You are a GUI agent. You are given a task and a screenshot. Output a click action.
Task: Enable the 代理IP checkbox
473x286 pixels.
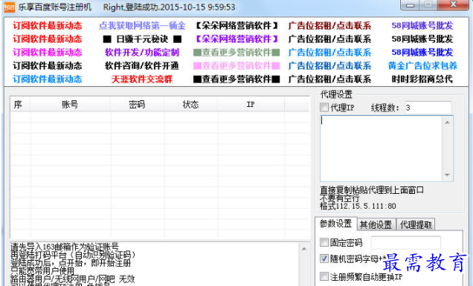pyautogui.click(x=324, y=107)
